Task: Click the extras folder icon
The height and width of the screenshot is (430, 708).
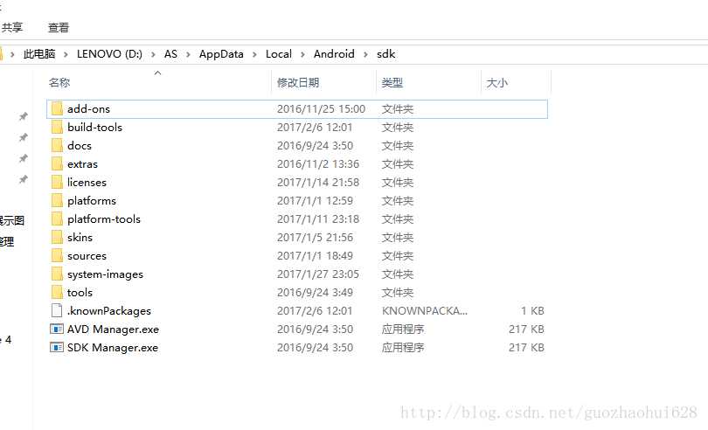Action: (57, 164)
